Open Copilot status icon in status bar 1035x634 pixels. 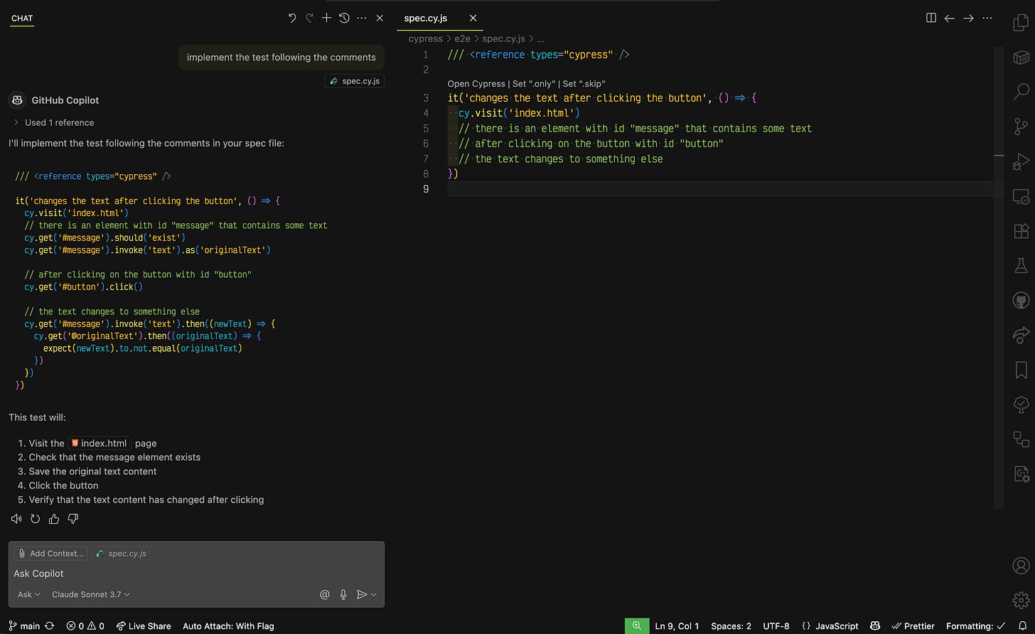[875, 626]
